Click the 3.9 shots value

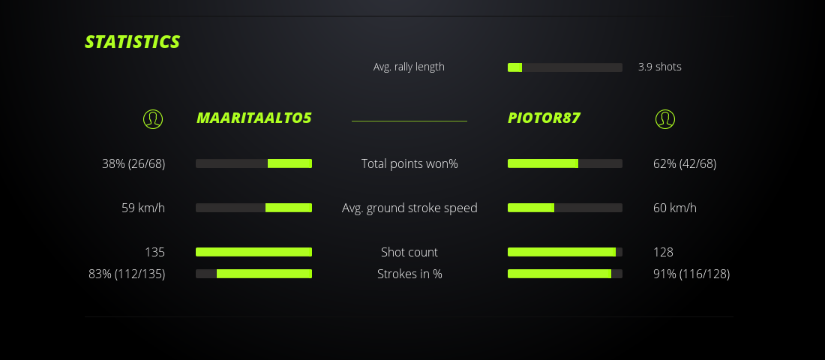pyautogui.click(x=659, y=67)
